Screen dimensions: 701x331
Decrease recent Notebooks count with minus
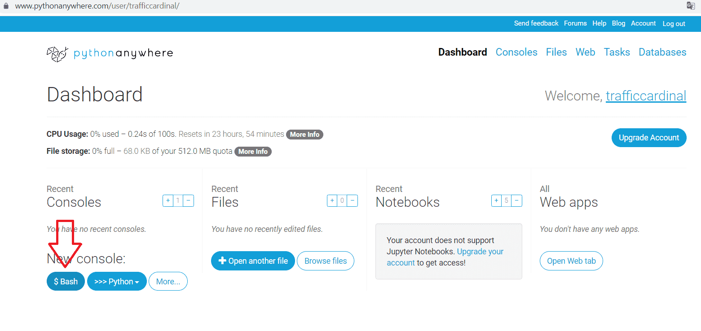click(x=517, y=200)
